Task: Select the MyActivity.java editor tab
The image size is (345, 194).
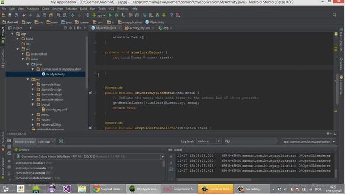Action: [106, 28]
